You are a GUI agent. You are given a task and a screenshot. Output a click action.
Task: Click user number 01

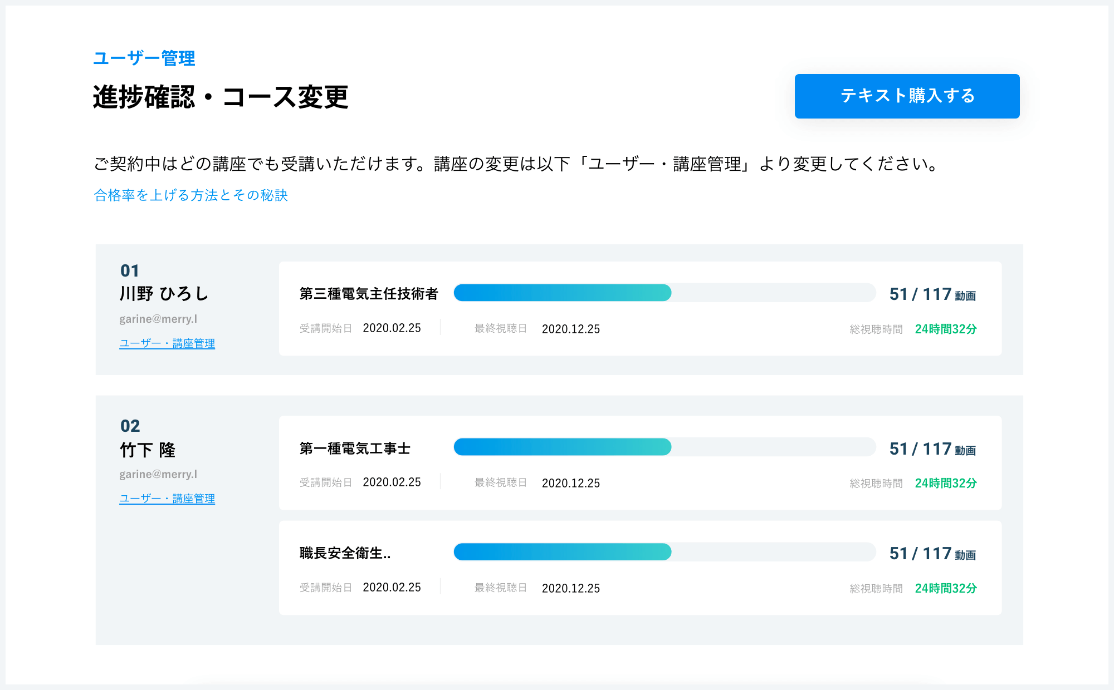click(x=130, y=270)
